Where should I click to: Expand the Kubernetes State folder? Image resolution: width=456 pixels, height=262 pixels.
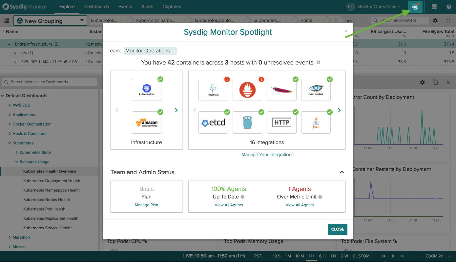tap(17, 153)
